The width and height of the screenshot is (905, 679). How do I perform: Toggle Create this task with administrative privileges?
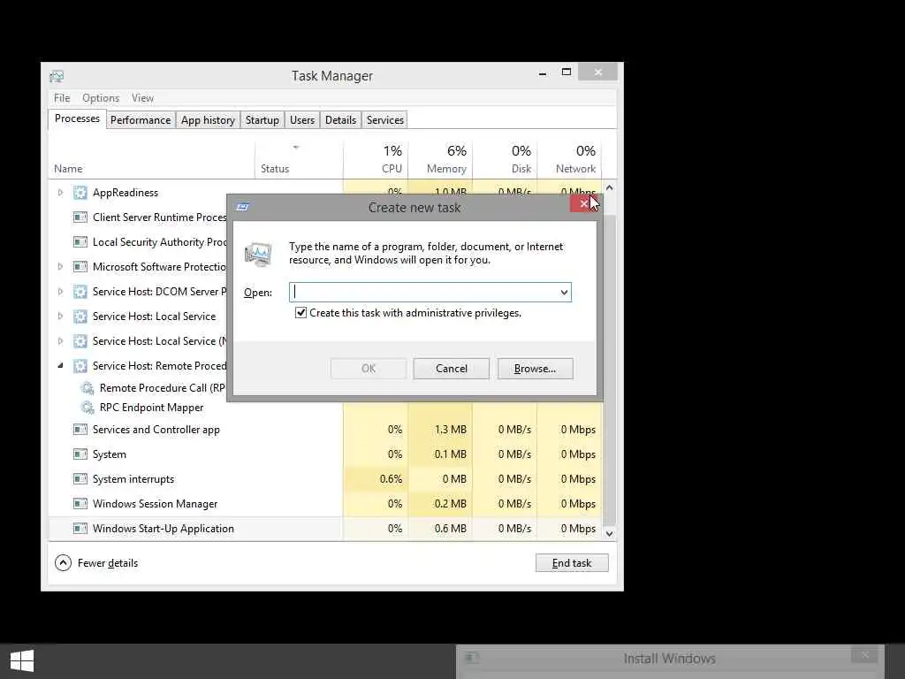click(x=300, y=313)
